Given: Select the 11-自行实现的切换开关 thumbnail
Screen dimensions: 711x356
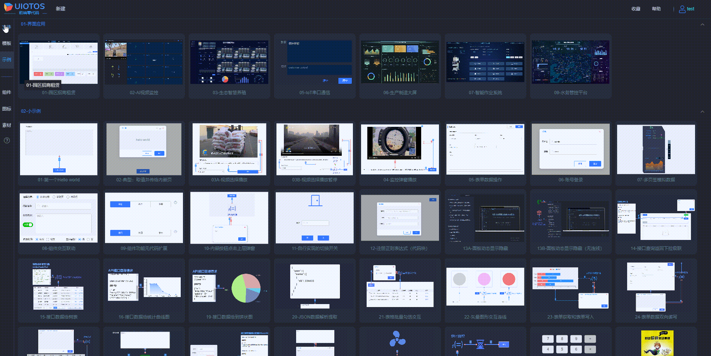Looking at the screenshot, I should click(x=315, y=218).
